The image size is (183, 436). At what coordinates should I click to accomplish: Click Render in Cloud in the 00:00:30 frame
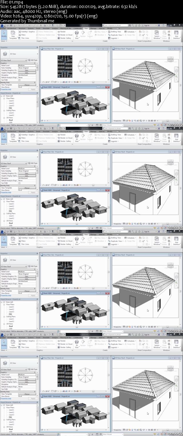(x=65, y=138)
